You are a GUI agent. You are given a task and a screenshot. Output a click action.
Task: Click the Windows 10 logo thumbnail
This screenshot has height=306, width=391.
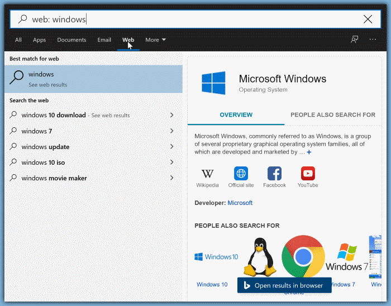[x=216, y=257]
